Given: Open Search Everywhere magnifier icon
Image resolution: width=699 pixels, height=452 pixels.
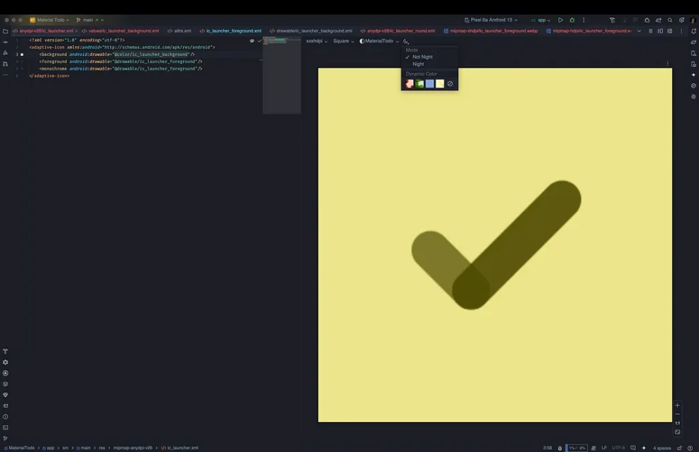Looking at the screenshot, I should 670,20.
